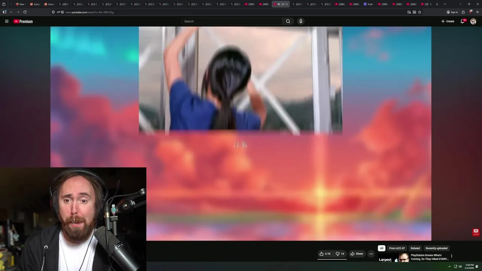
Task: Open the Largest thumbnail of the PlayStation video
Action: coord(394,258)
